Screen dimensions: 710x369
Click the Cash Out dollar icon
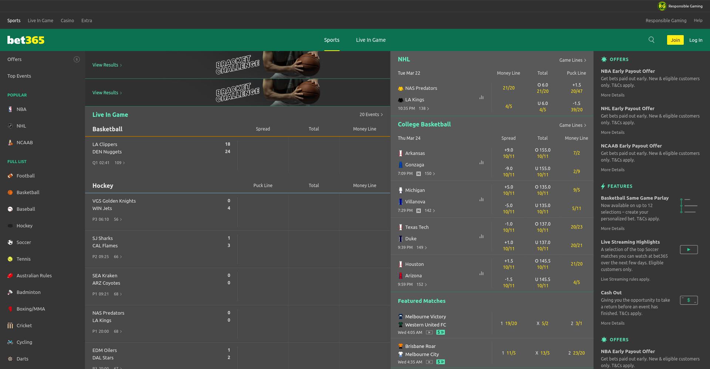(689, 300)
